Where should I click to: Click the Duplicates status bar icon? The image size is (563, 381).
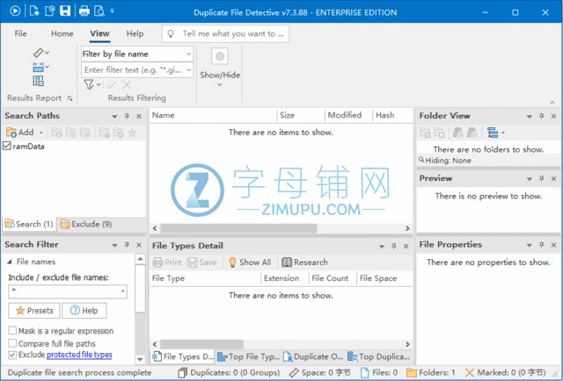183,373
